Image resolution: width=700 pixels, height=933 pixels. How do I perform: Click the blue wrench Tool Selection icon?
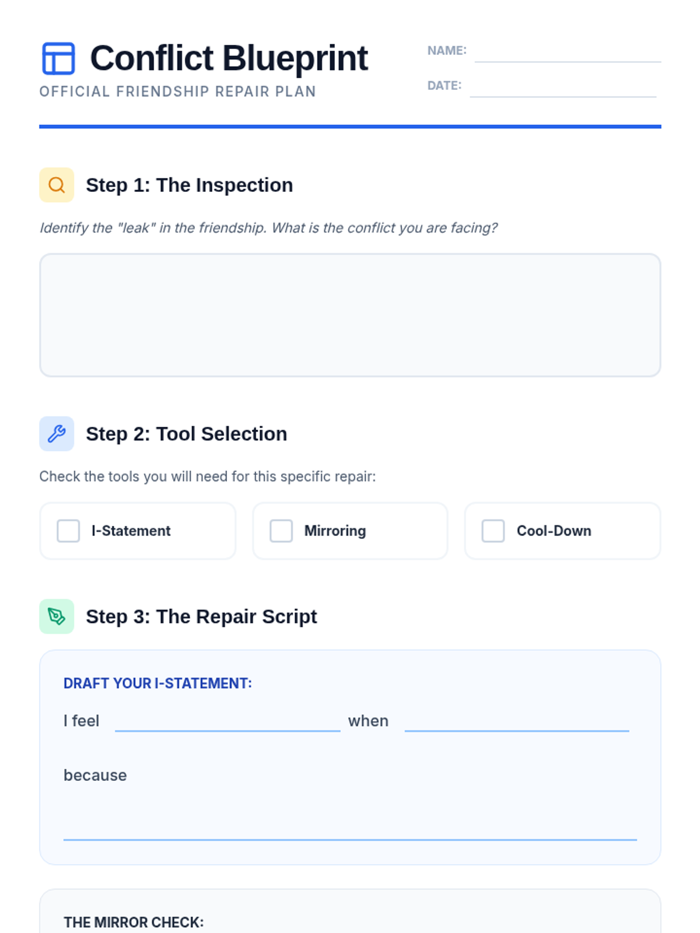(57, 434)
